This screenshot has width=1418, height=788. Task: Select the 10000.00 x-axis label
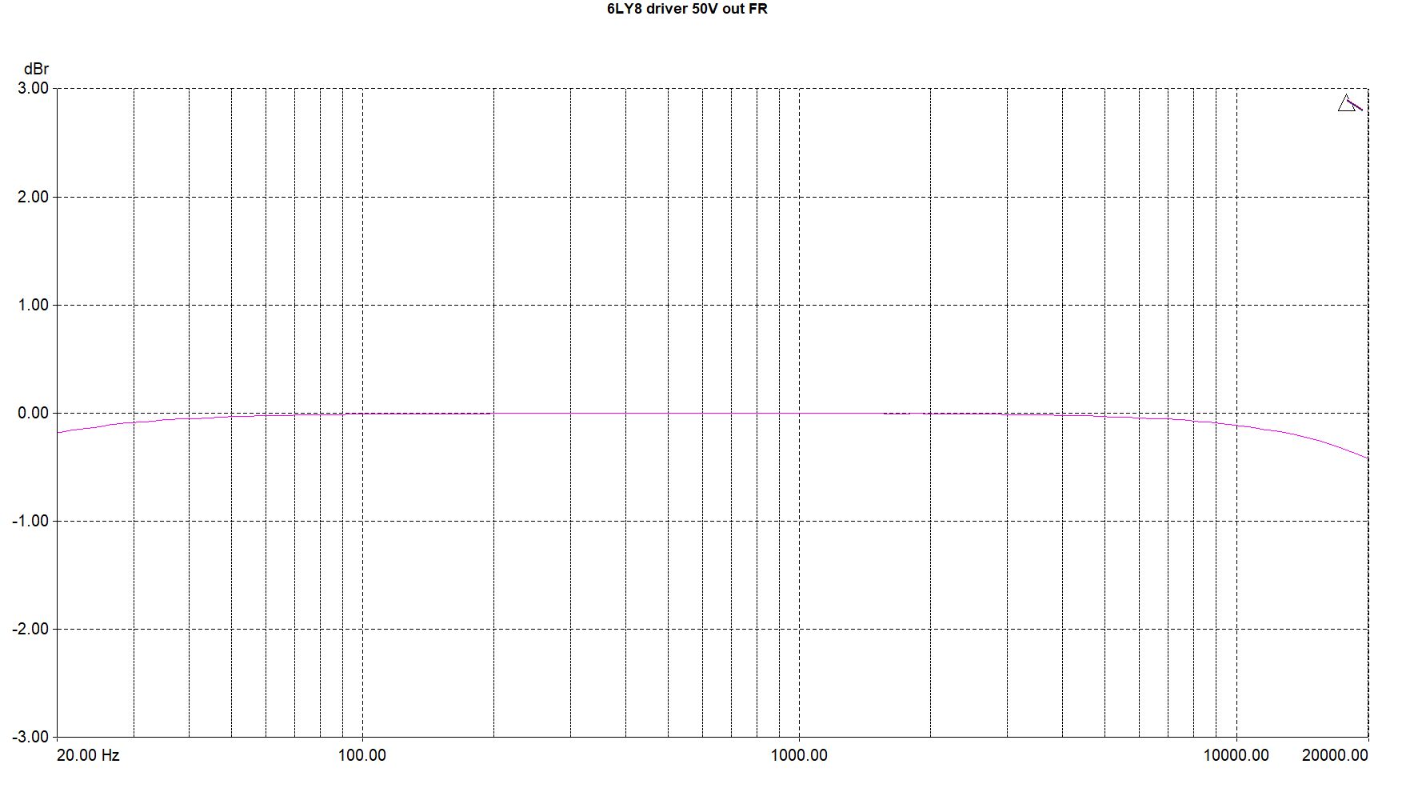click(1236, 755)
